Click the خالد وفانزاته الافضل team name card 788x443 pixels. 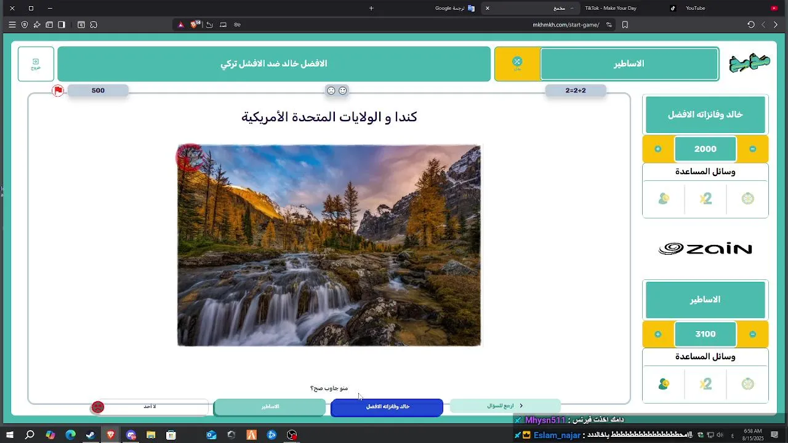[x=706, y=115]
